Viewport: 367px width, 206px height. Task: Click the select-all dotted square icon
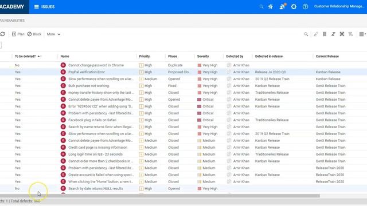coord(342,34)
